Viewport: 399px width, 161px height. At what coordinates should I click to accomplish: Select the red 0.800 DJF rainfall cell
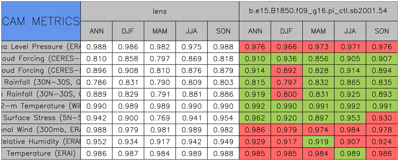[x=286, y=94]
